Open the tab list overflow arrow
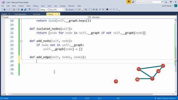Screen dimensions: 178x100 point(176,14)
